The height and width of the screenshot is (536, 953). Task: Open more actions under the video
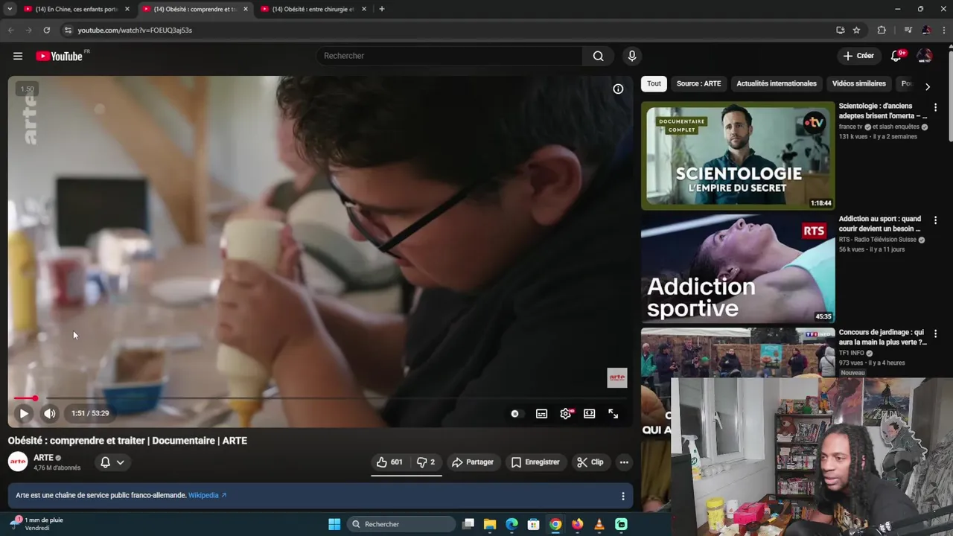tap(624, 462)
